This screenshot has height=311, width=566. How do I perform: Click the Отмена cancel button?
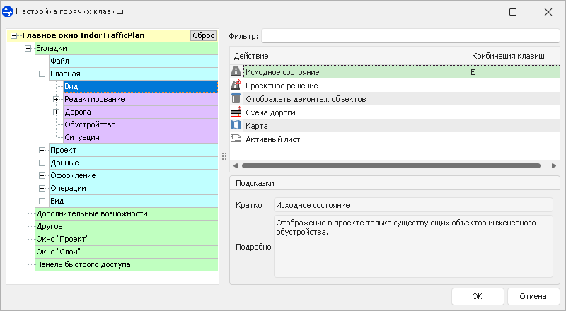(533, 296)
